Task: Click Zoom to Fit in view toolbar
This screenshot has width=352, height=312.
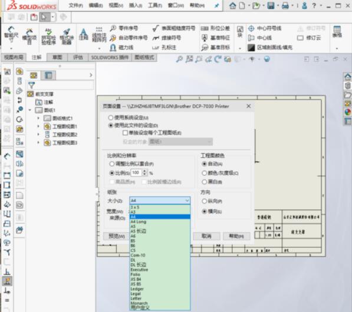Action: (179, 59)
